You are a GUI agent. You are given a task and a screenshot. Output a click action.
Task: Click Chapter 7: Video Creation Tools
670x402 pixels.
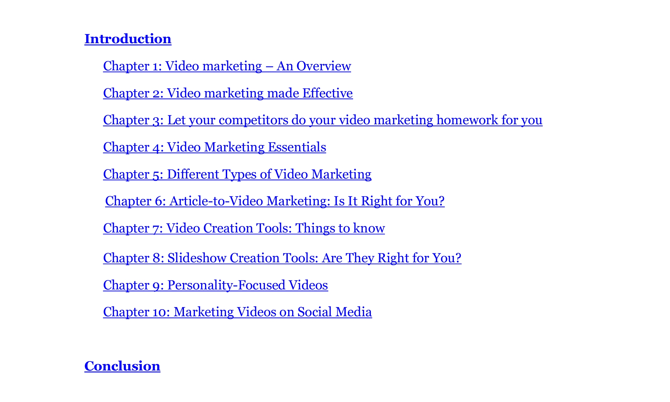point(244,228)
